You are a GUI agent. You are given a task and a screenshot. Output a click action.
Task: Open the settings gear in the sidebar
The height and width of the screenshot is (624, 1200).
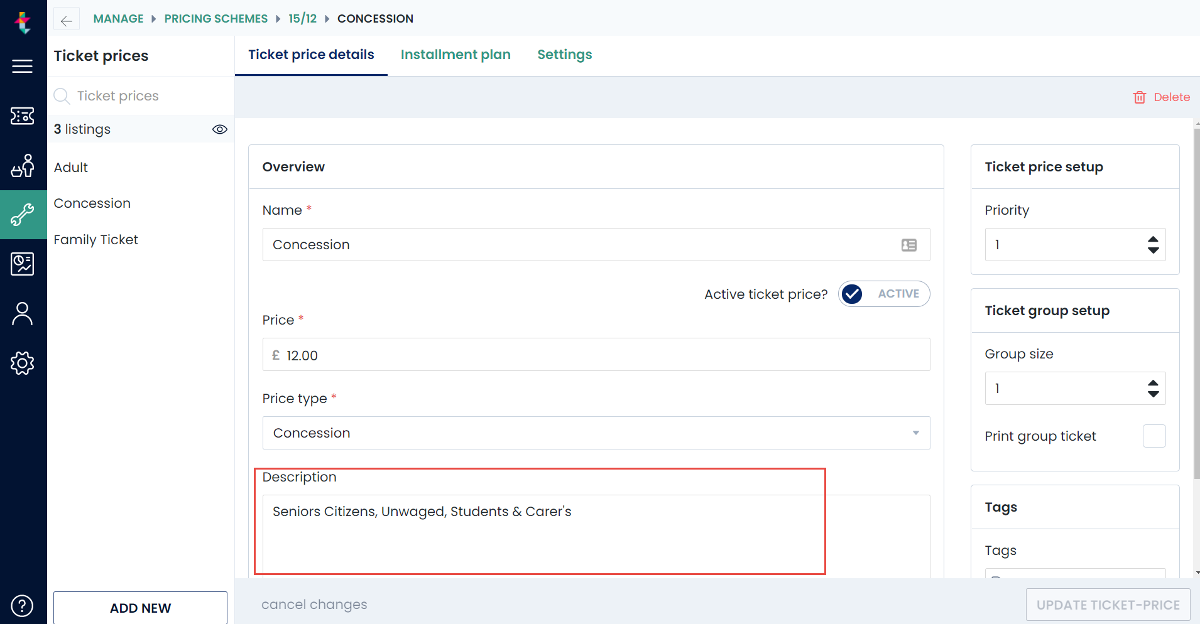click(23, 363)
